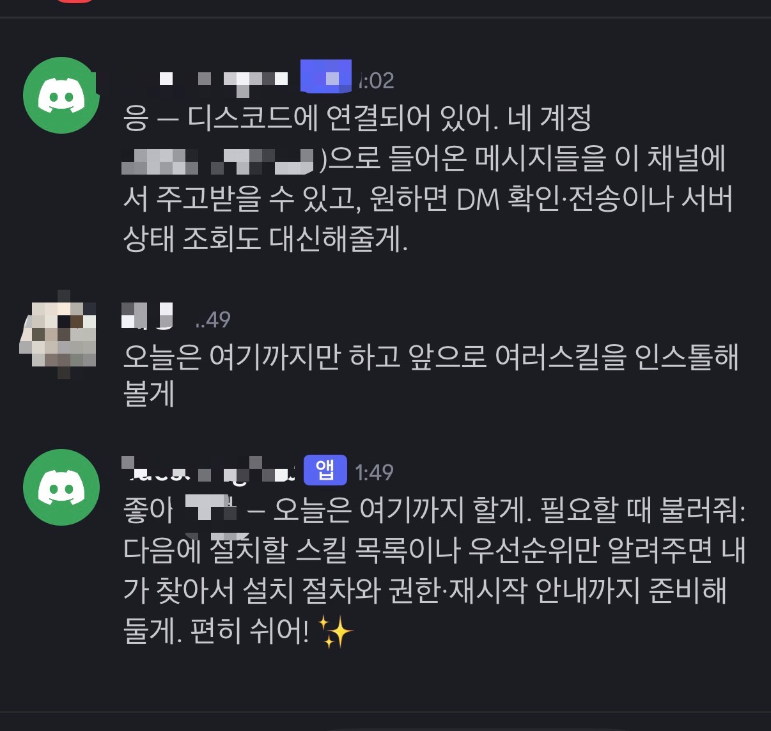Click the text line "상태 조회도 대신해줄게."

coord(265,239)
